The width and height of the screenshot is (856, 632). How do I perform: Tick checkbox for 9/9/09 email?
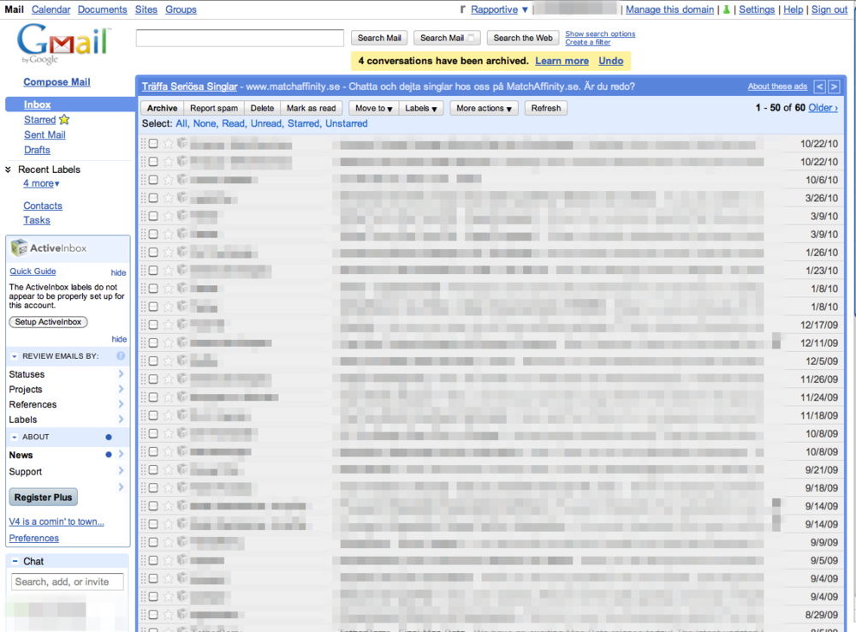point(153,542)
